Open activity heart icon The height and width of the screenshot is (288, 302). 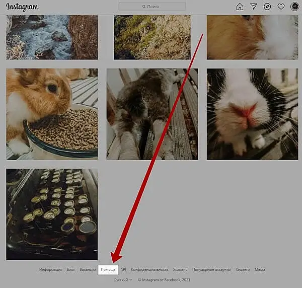coord(281,7)
